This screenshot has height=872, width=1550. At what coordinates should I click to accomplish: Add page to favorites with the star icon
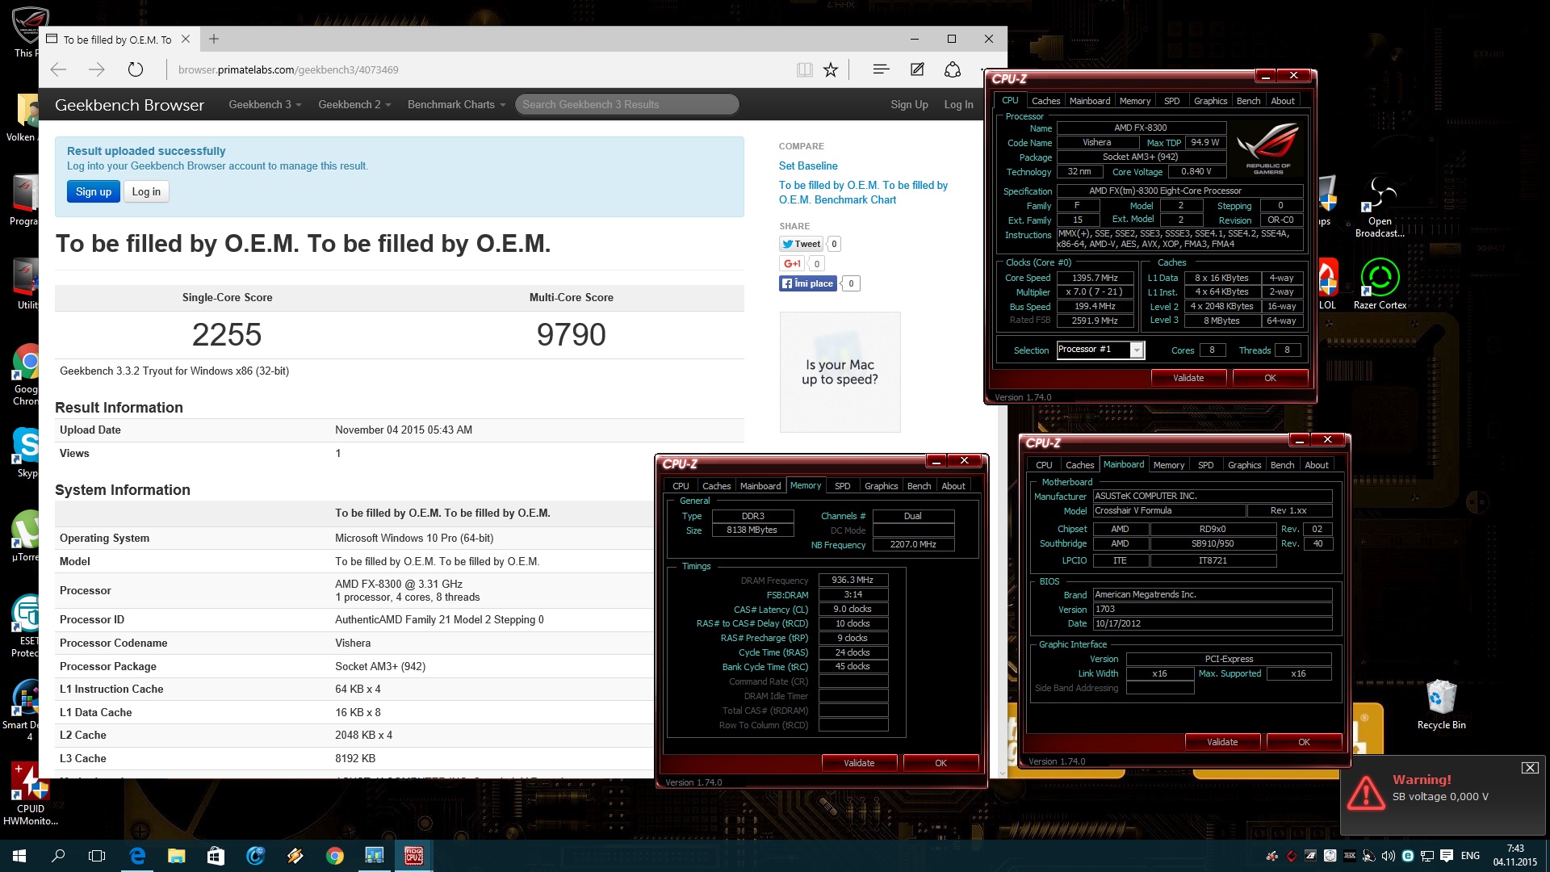click(831, 69)
